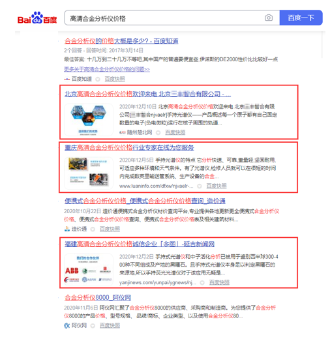
Task: Open 百度快照 next to 百度知道
Action: [115, 79]
